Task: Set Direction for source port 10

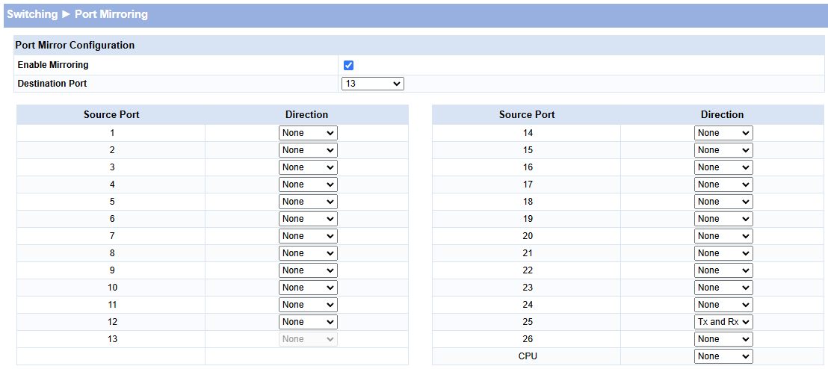Action: [308, 288]
